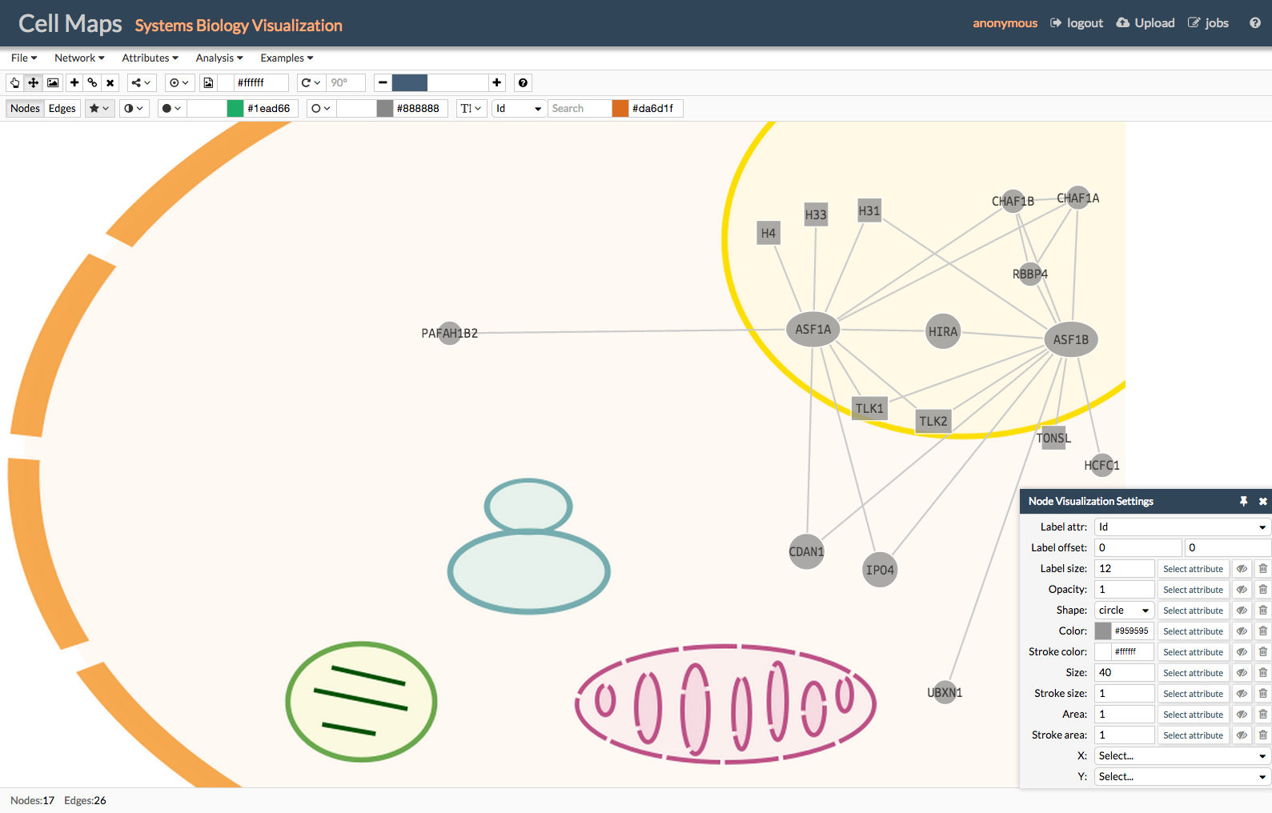
Task: Open the rotate dropdown
Action: (x=311, y=82)
